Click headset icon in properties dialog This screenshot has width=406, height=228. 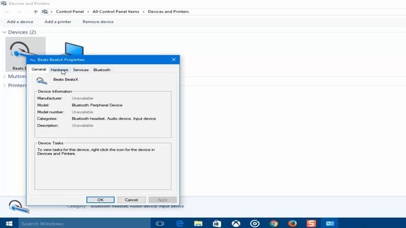41,81
